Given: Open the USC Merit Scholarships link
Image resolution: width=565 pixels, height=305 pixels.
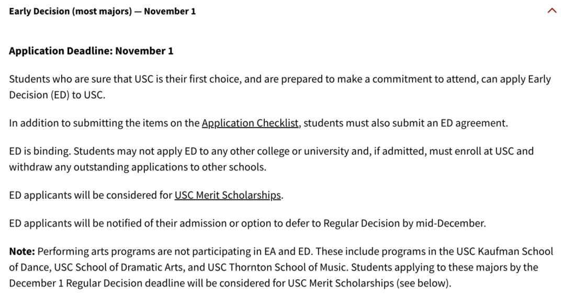Looking at the screenshot, I should pyautogui.click(x=228, y=195).
